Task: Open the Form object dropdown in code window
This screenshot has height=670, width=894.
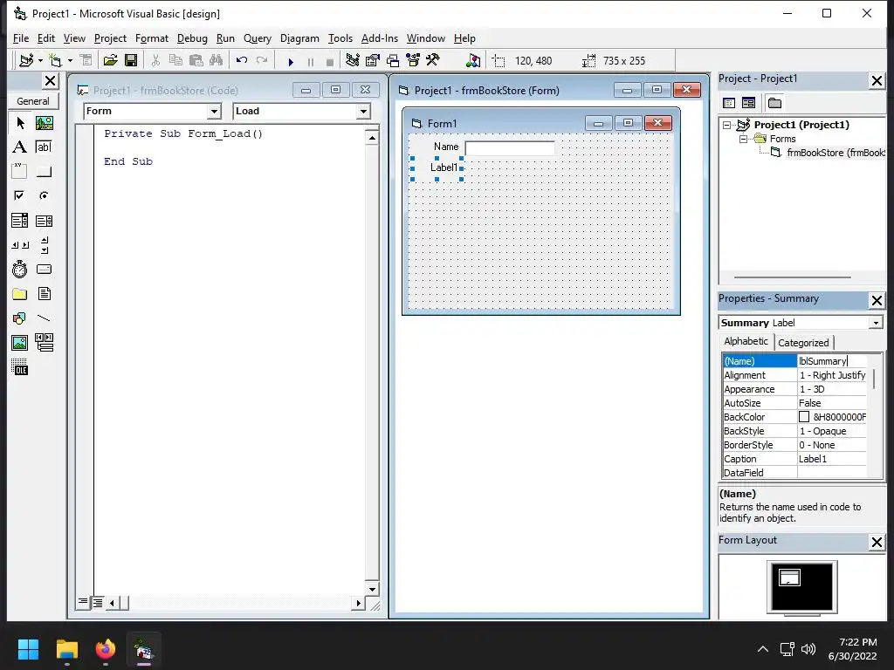Action: click(215, 111)
